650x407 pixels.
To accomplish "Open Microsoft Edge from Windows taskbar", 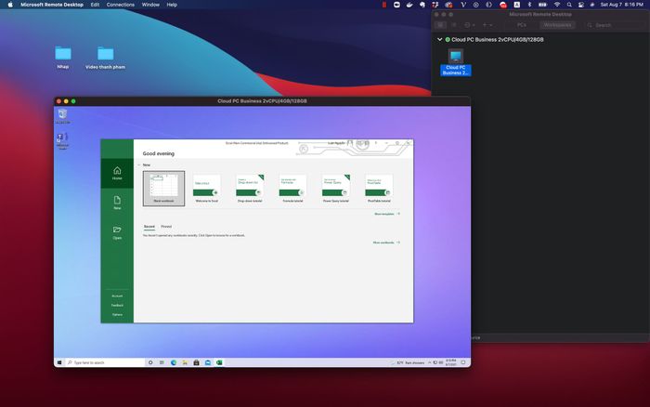I will (174, 362).
